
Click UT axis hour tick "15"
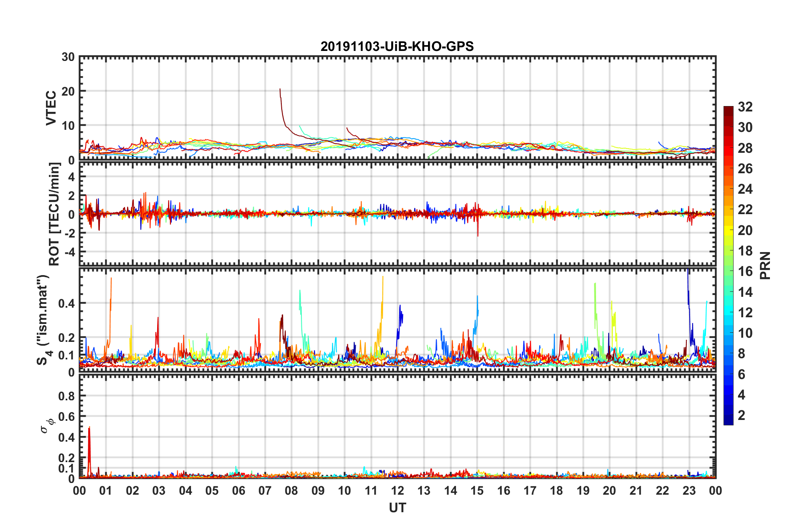click(477, 491)
